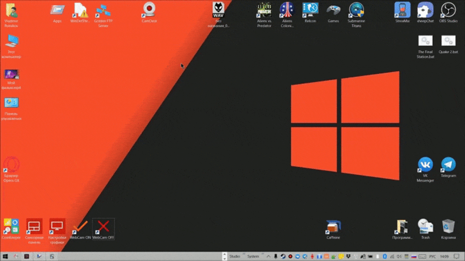Screen dimensions: 465x261
Task: Click the microphone tray icon
Action: point(276,256)
